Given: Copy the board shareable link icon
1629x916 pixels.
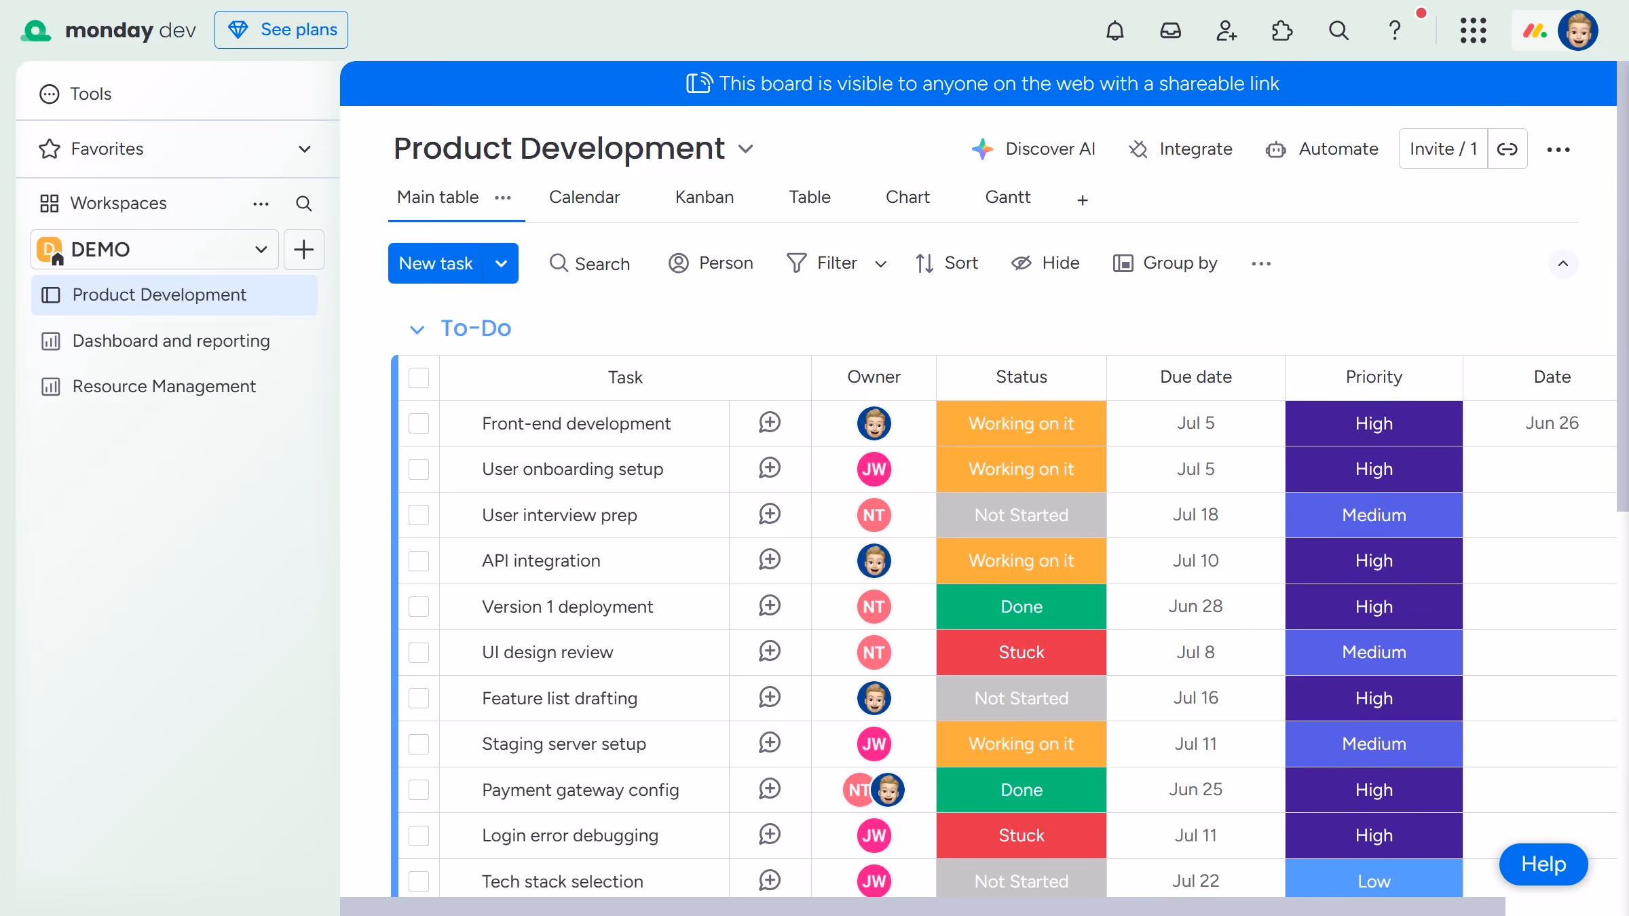Looking at the screenshot, I should pos(1507,149).
